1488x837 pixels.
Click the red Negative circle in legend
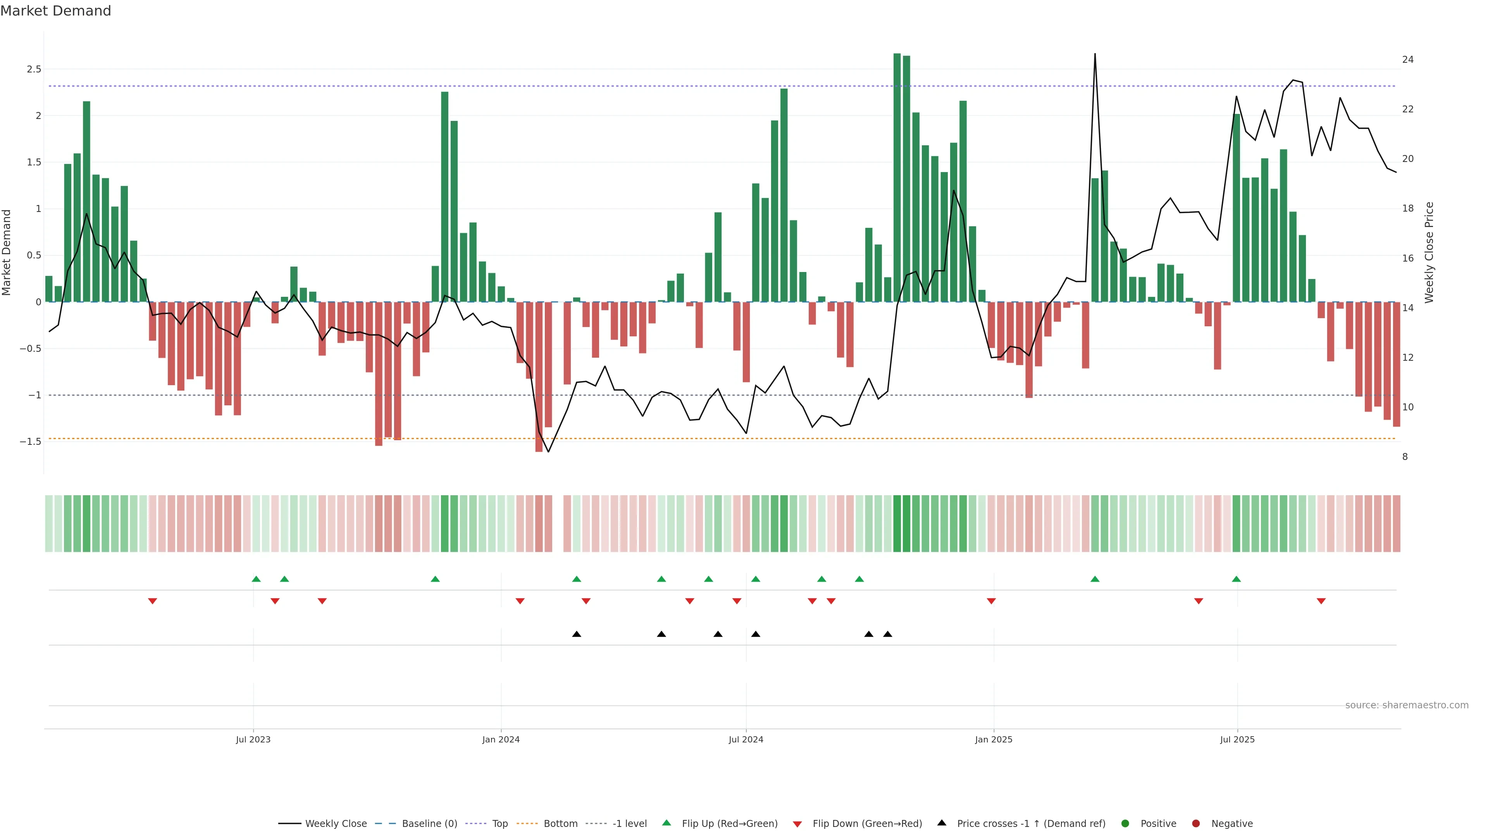pos(1196,823)
